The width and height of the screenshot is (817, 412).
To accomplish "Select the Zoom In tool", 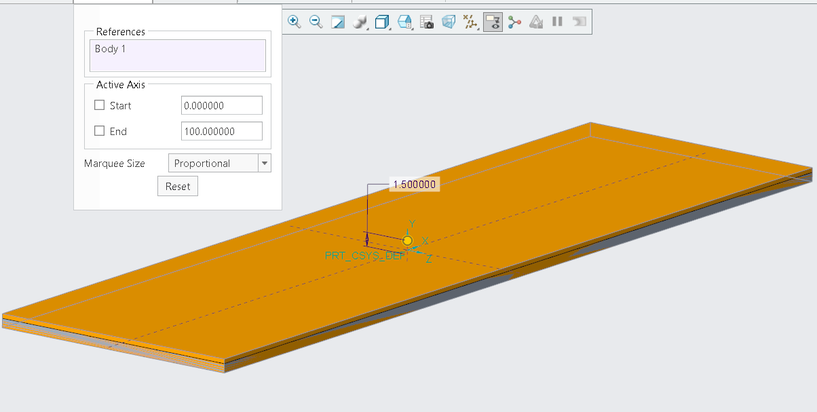I will 294,22.
